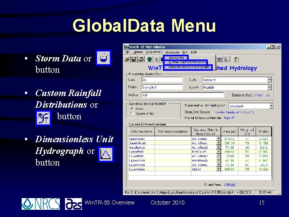Click the Area (ac) column header

coord(230,131)
